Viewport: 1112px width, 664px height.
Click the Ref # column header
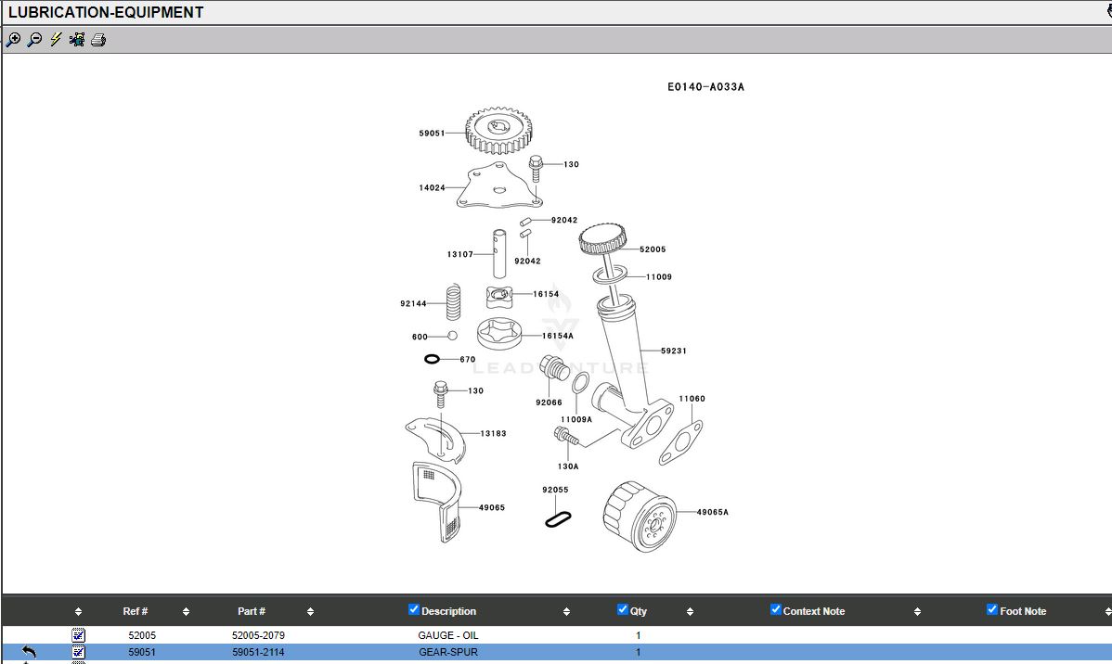coord(136,611)
